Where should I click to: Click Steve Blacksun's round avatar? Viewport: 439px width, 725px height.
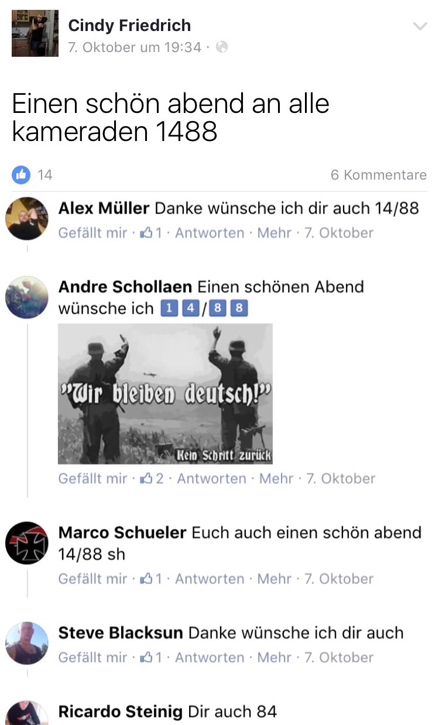pyautogui.click(x=26, y=643)
